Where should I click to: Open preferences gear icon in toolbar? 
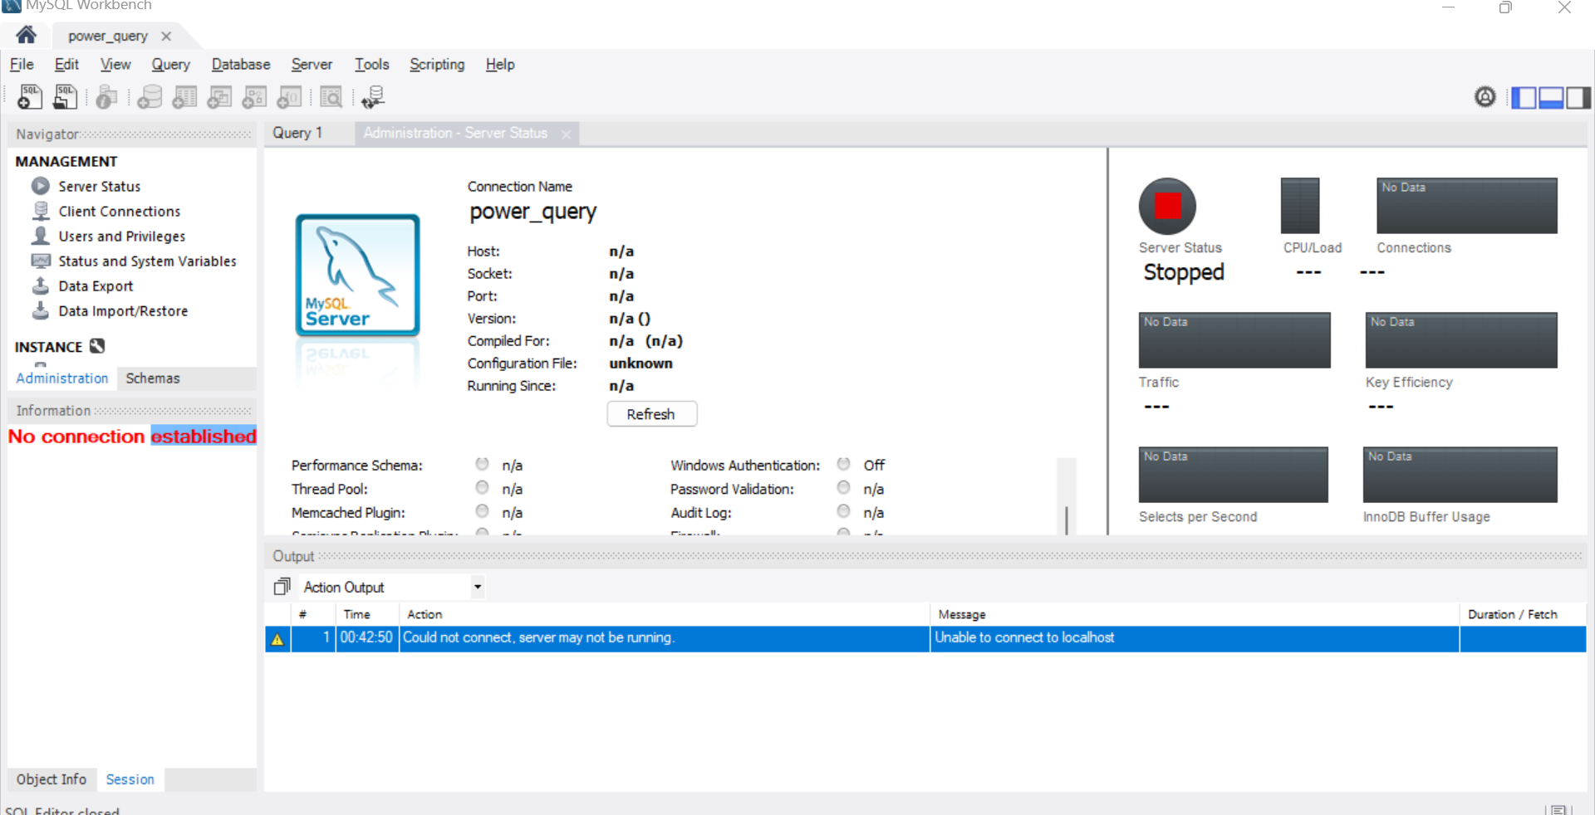click(1485, 97)
